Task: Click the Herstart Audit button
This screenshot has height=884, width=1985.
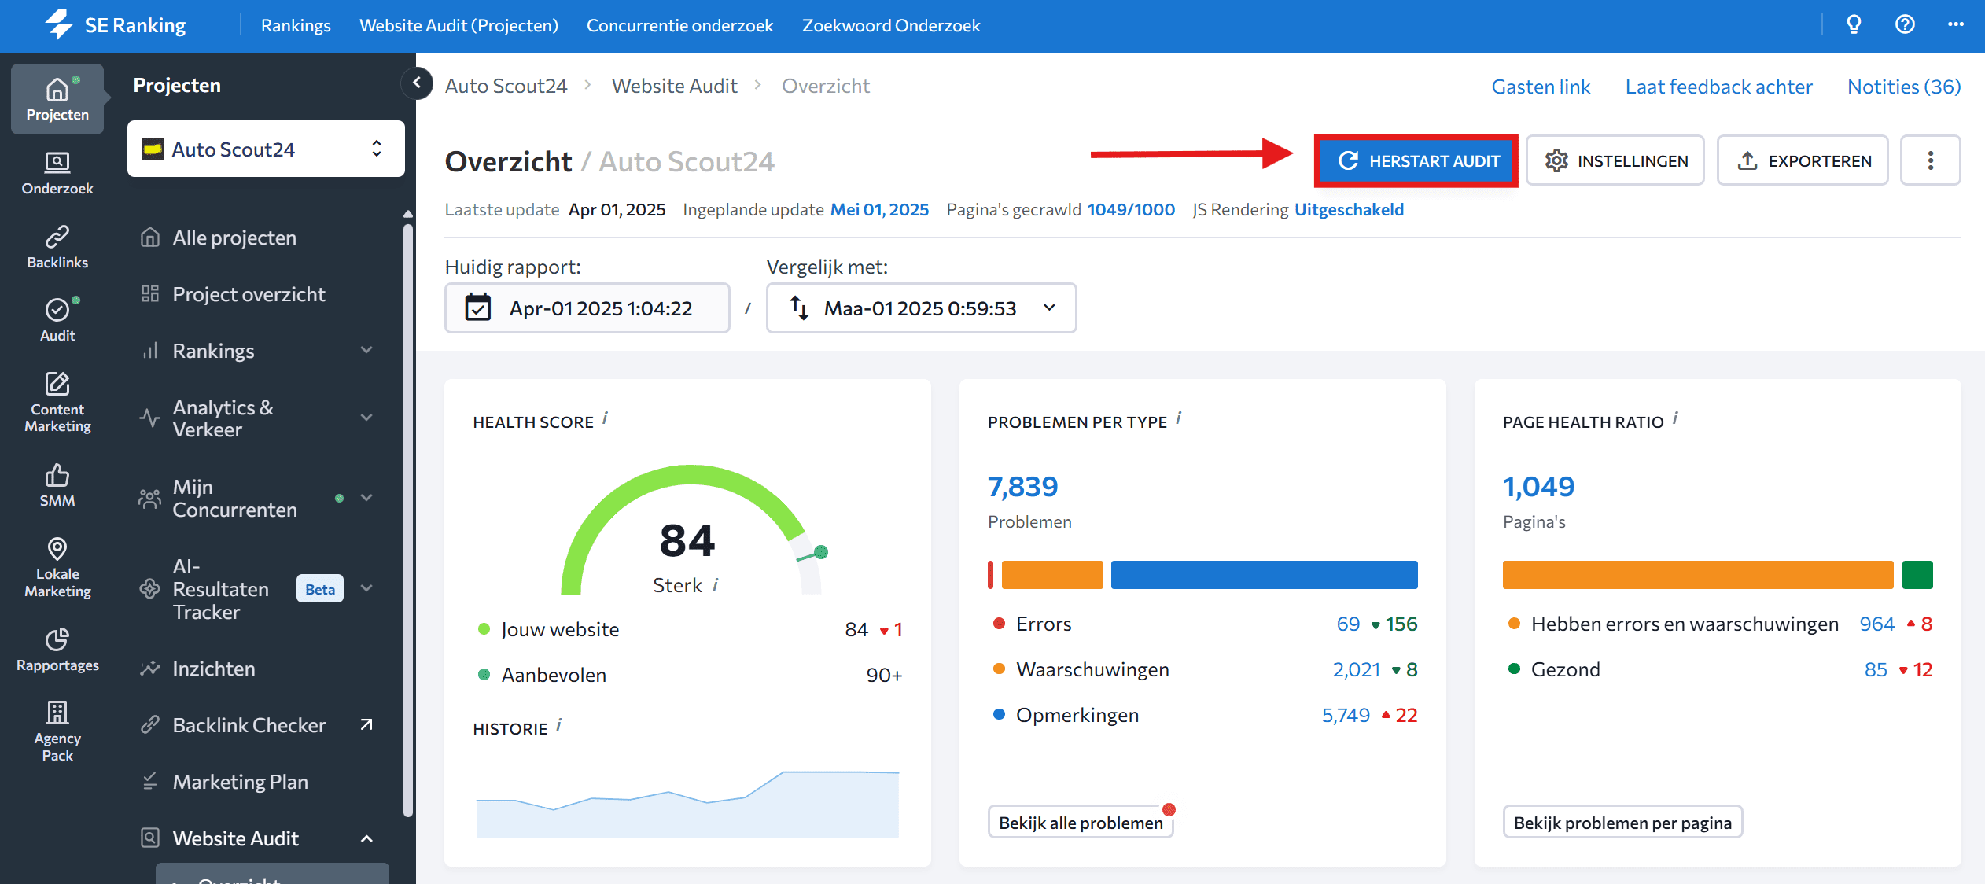Action: coord(1416,160)
